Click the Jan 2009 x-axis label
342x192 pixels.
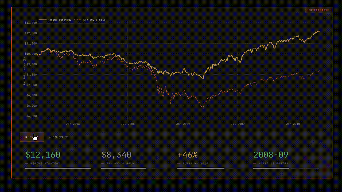click(183, 124)
